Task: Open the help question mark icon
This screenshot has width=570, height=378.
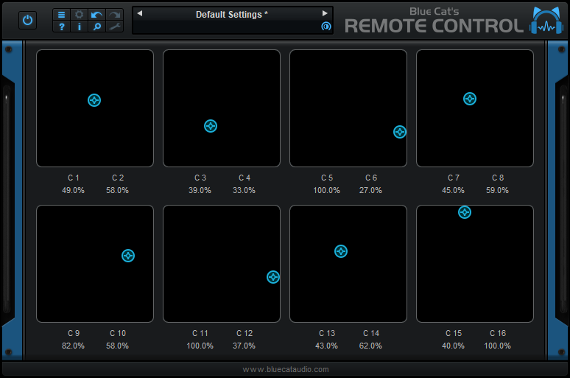Action: pyautogui.click(x=62, y=27)
